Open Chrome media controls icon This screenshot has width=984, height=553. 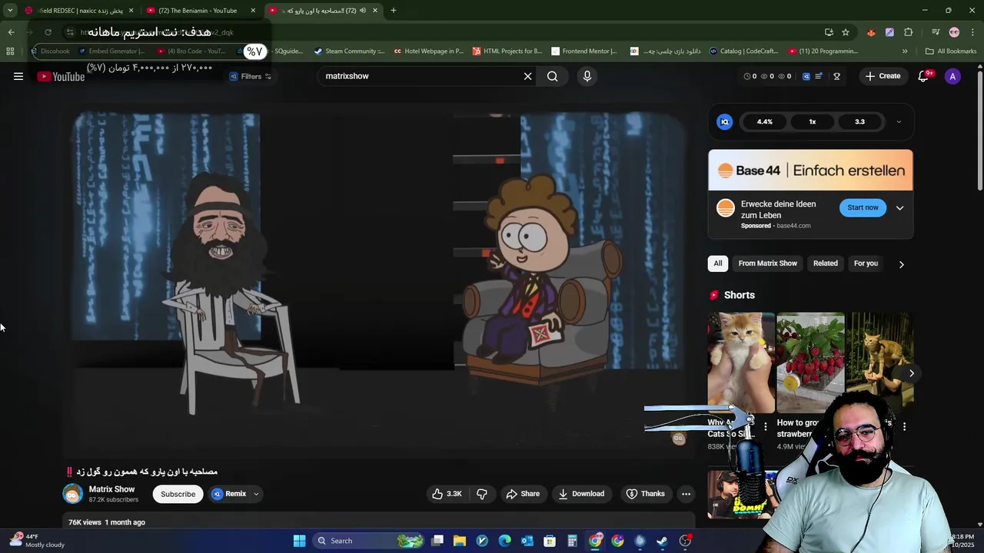(x=936, y=32)
